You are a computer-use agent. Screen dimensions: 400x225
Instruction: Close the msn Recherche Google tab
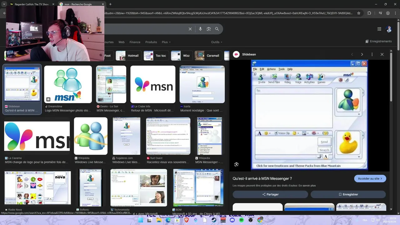(x=103, y=4)
